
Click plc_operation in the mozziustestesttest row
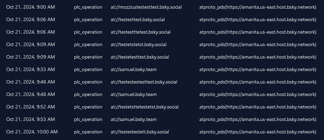tap(88, 7)
